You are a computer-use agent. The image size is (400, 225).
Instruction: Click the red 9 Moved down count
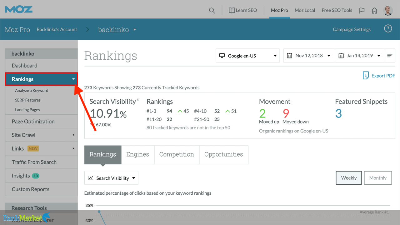pos(286,113)
